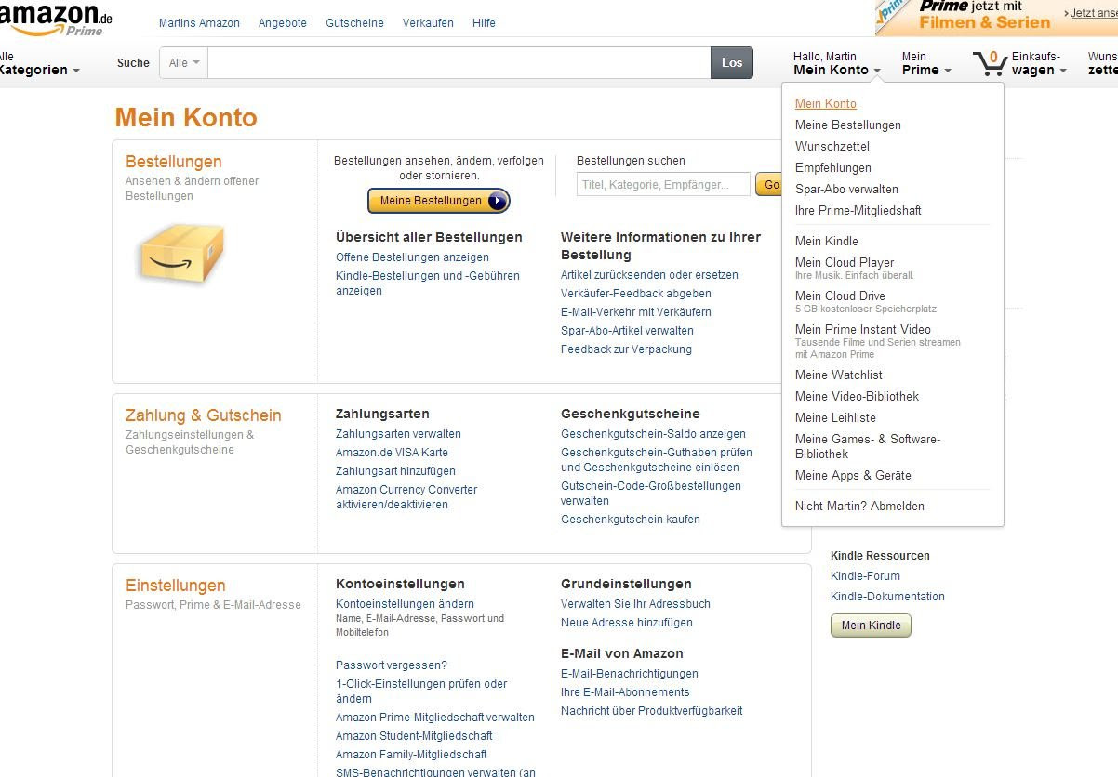Click Passwort vergessen? link
Image resolution: width=1118 pixels, height=777 pixels.
click(392, 665)
